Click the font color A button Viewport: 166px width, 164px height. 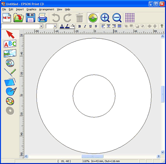pyautogui.click(x=62, y=26)
